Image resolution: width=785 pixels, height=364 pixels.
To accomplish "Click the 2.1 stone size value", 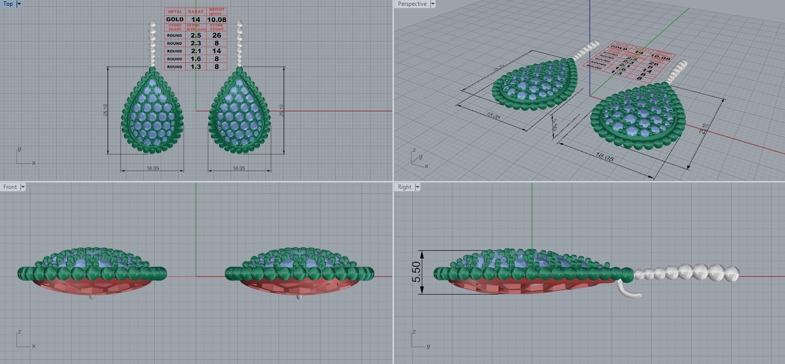I will (196, 51).
